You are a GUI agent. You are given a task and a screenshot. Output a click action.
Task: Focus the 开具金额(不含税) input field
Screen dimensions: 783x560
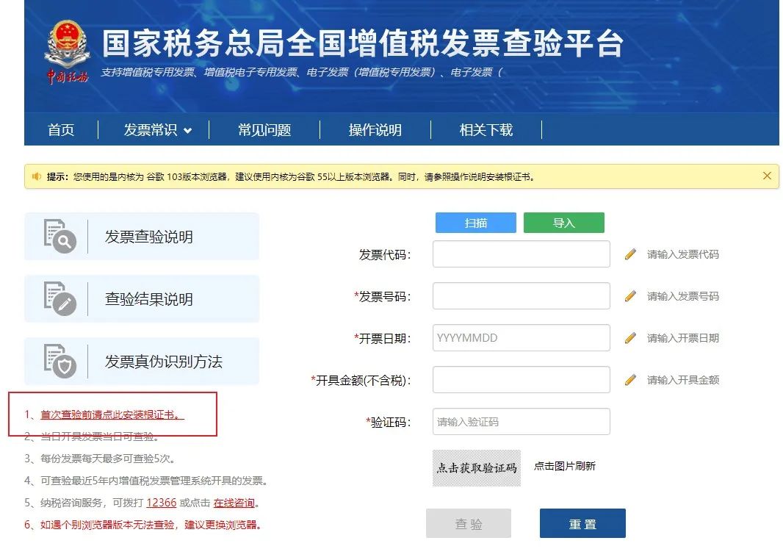[522, 380]
